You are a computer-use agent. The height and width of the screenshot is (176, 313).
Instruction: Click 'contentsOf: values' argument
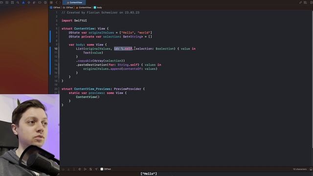point(139,69)
